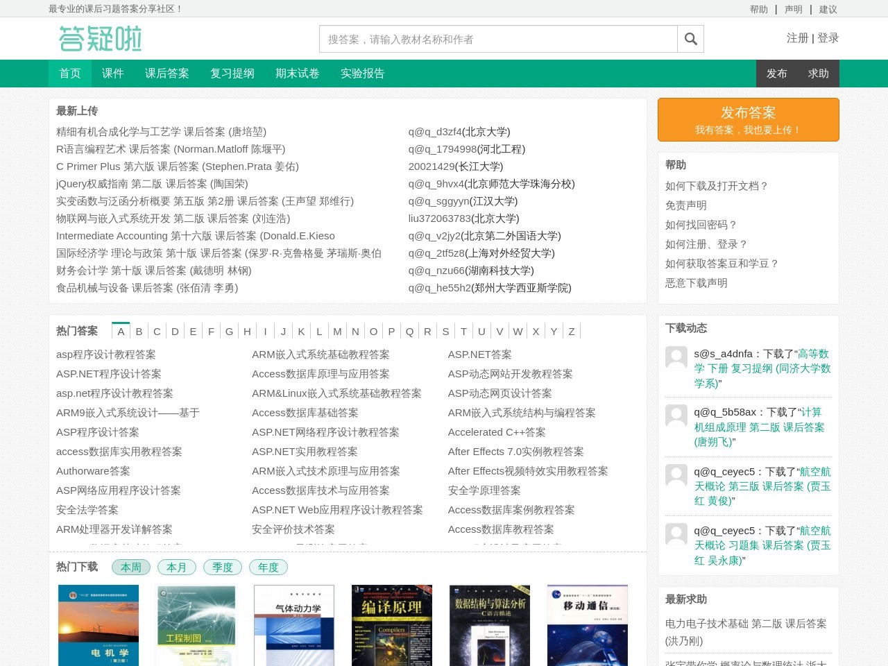Open After Effects 7.0实例教程答案 link
Screen dimensions: 888x666
coord(516,452)
